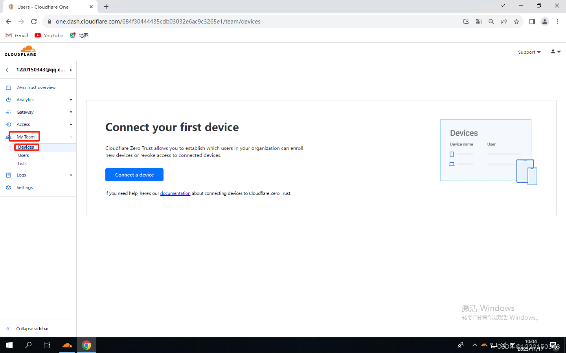This screenshot has width=566, height=353.
Task: Expand the Access menu
Action: click(71, 124)
